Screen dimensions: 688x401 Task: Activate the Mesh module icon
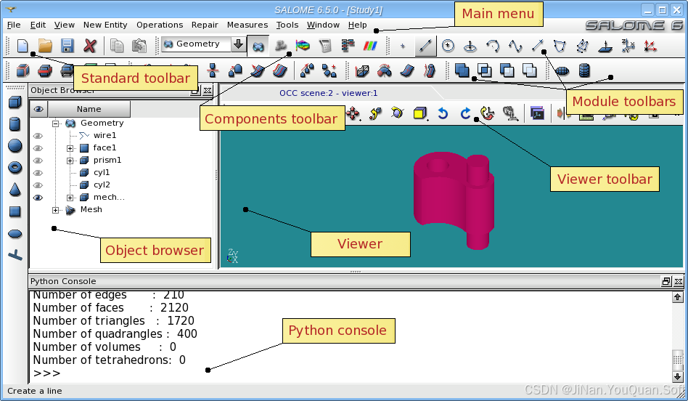tap(281, 46)
